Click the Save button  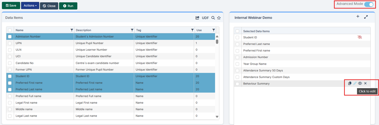(11, 6)
